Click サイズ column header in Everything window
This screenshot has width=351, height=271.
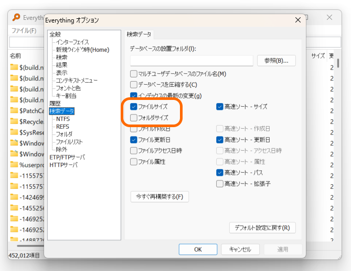pyautogui.click(x=318, y=56)
